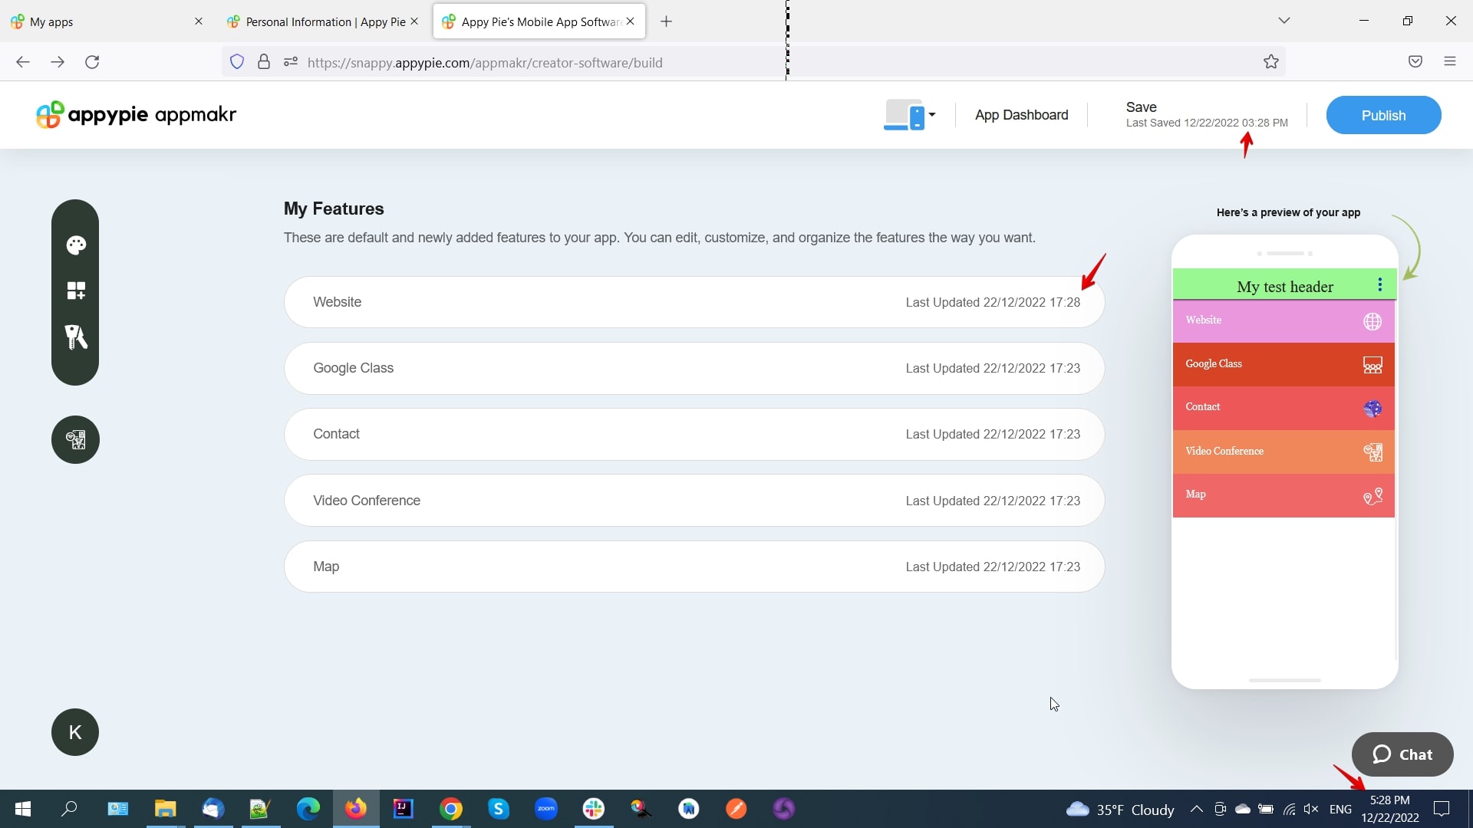Click the "My test header" preview title

pyautogui.click(x=1285, y=287)
